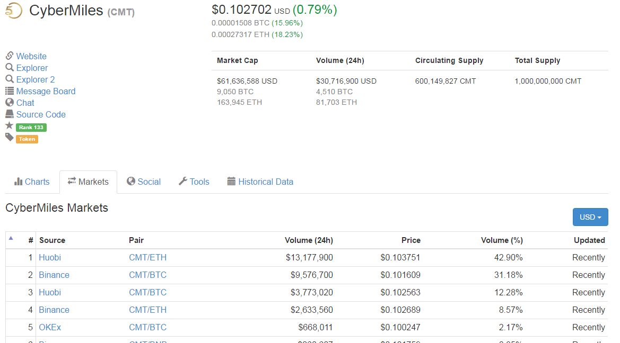Viewport: 620px width, 343px height.
Task: Click the $0.101609 price value
Action: click(400, 275)
